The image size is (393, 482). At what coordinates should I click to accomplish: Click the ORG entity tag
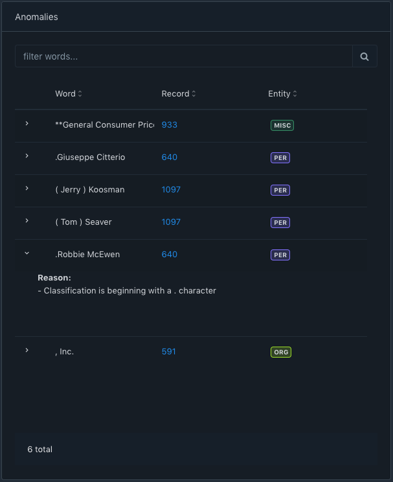click(281, 352)
